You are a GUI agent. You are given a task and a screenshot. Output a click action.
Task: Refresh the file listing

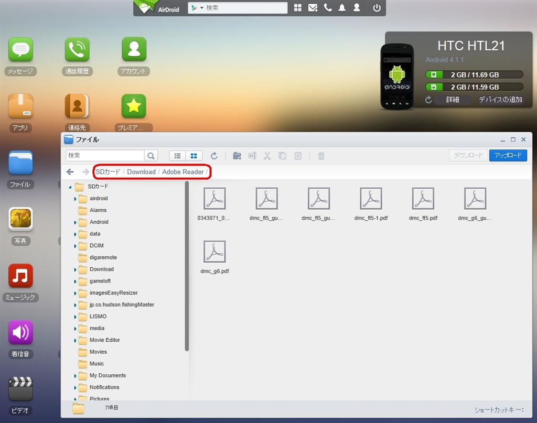tap(214, 156)
